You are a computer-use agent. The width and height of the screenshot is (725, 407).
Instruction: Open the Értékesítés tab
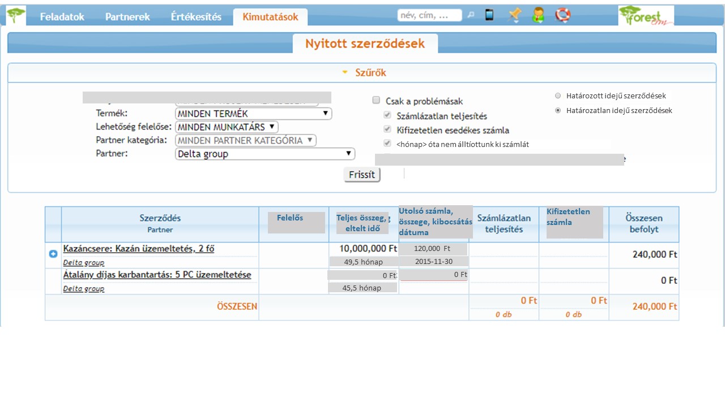click(x=196, y=17)
